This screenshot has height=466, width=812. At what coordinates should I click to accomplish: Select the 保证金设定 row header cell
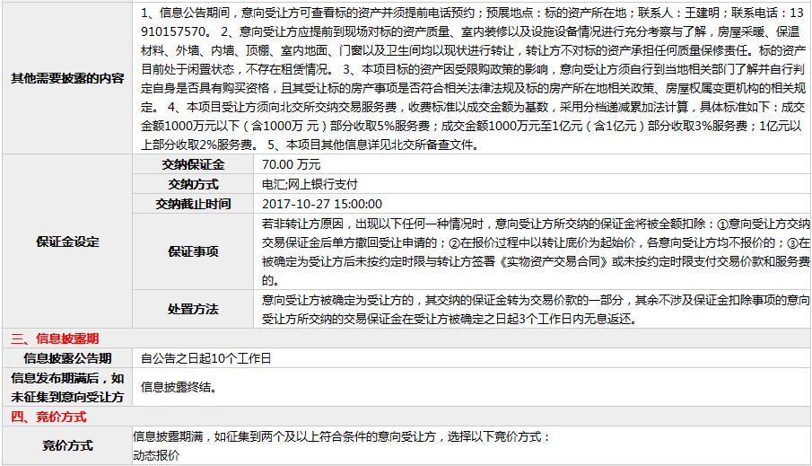[67, 242]
